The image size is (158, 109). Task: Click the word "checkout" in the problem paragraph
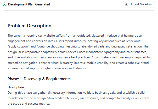tap(134, 41)
